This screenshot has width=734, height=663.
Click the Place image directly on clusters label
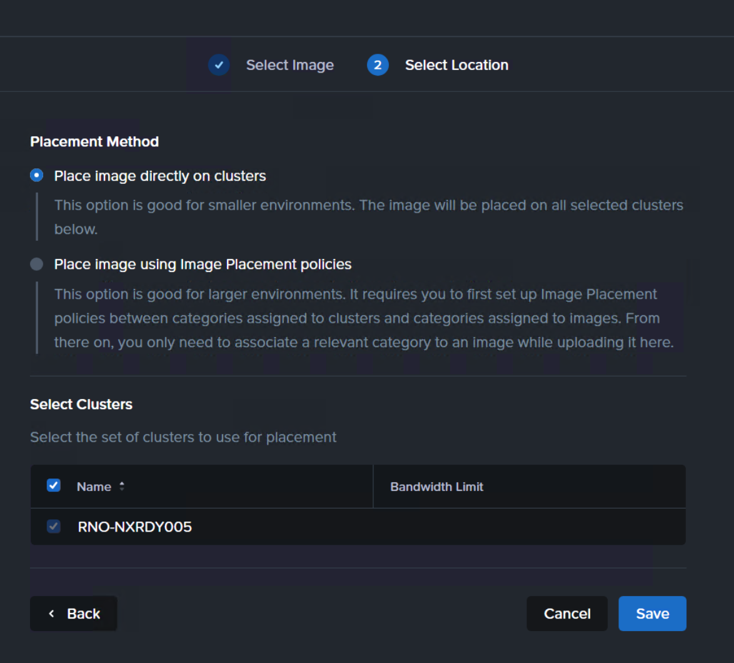[x=160, y=176]
